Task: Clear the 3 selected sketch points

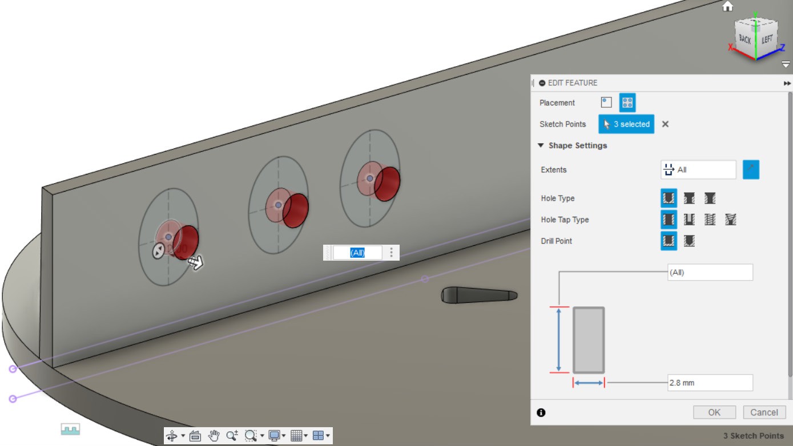Action: (665, 124)
